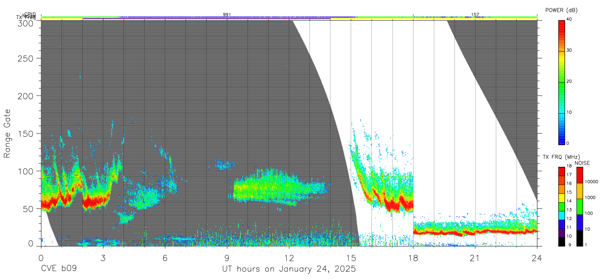Click the 40 label on the power scale
Image resolution: width=604 pixels, height=279 pixels.
click(x=570, y=19)
